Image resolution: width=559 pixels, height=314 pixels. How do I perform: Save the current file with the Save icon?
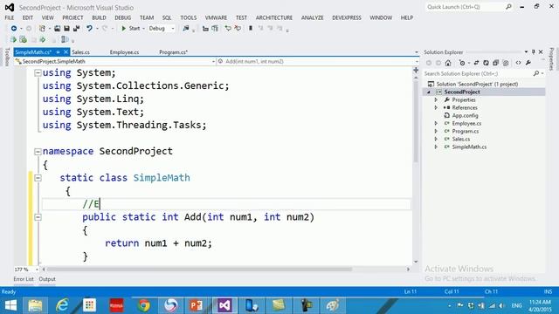[66, 28]
